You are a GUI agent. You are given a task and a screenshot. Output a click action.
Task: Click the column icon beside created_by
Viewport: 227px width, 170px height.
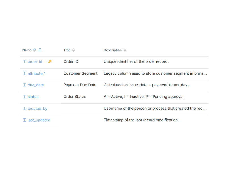[24, 108]
